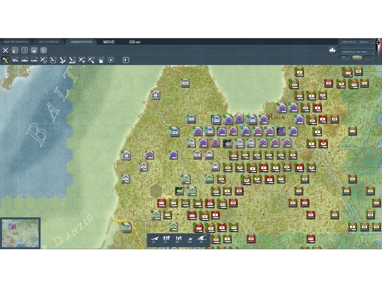Select the F11 explosion attack mode icon

pos(101,60)
